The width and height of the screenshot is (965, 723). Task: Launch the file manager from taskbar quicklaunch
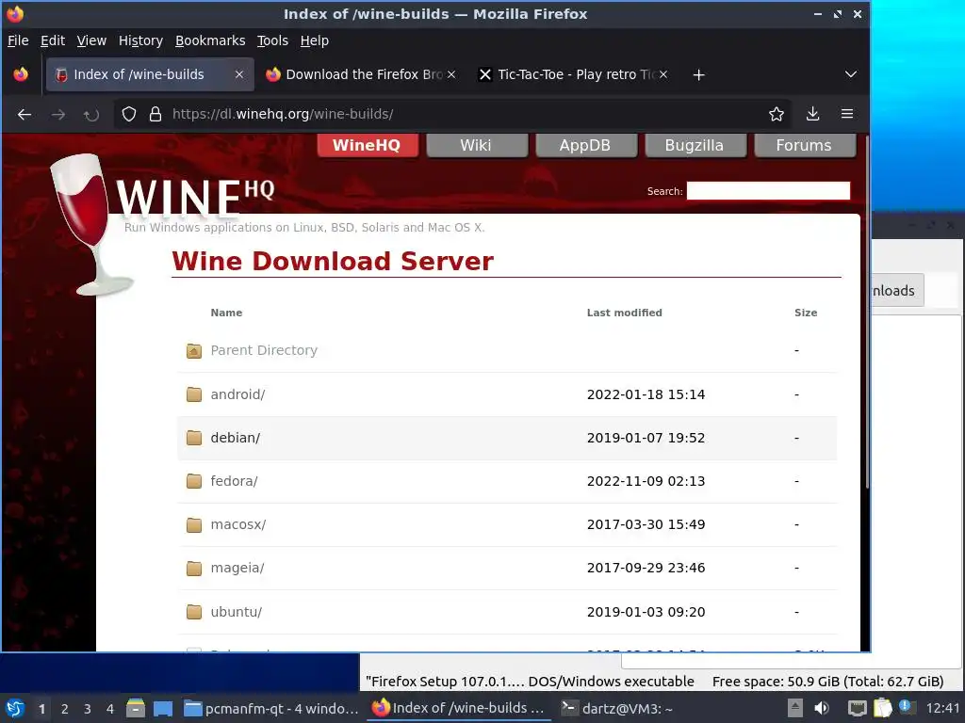pyautogui.click(x=136, y=708)
